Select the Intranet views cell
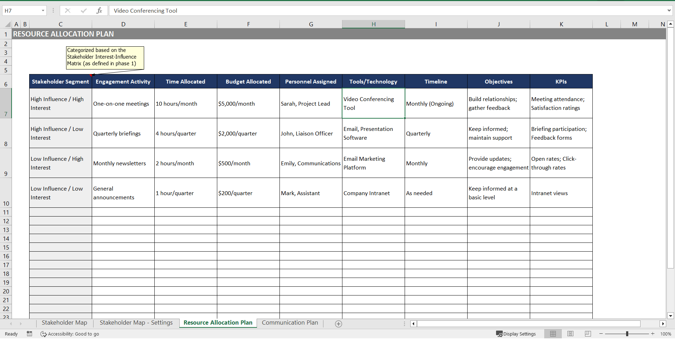The width and height of the screenshot is (675, 339). pyautogui.click(x=561, y=193)
